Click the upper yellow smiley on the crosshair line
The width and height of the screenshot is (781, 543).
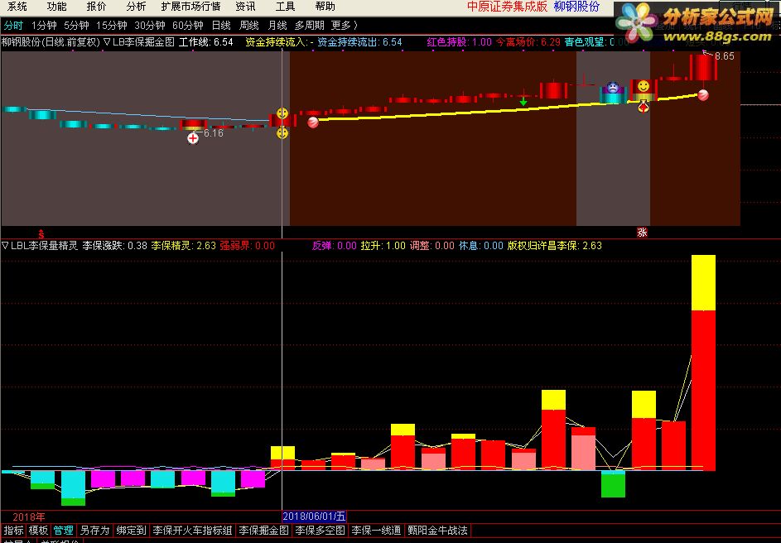click(282, 114)
